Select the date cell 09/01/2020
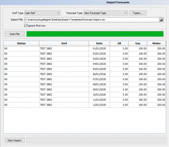This screenshot has width=169, height=147. pos(99,90)
